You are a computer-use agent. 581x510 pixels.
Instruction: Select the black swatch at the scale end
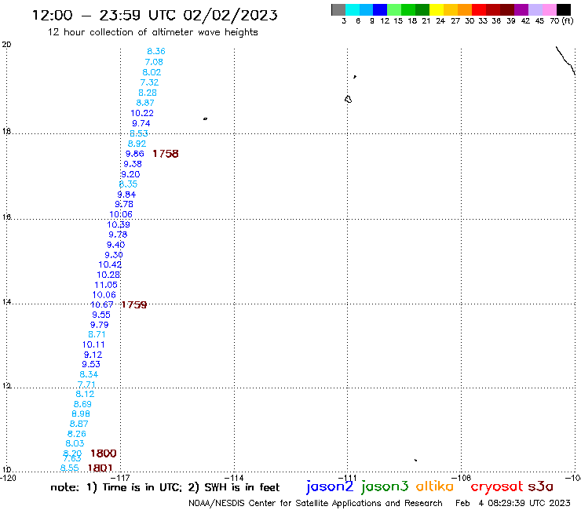point(564,9)
